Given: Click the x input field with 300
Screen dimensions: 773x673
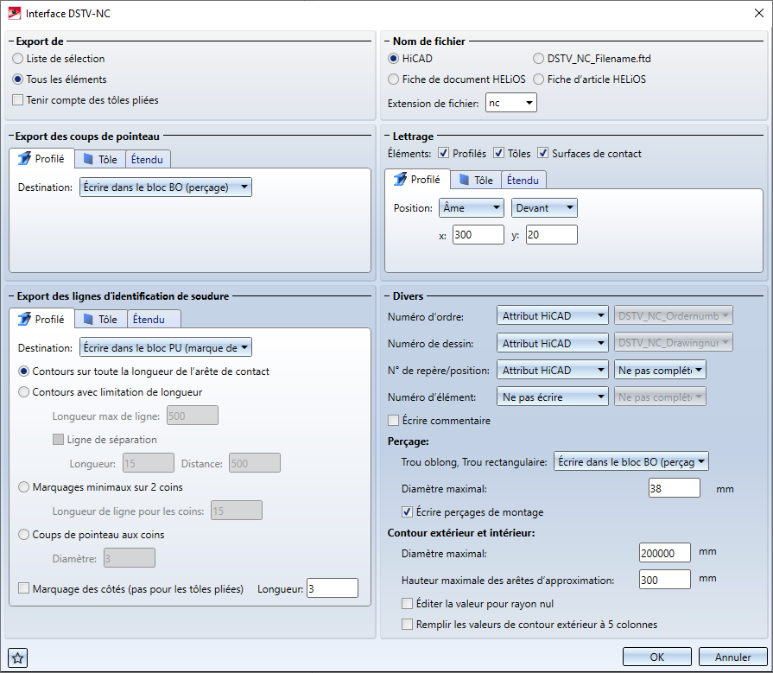Looking at the screenshot, I should (478, 235).
